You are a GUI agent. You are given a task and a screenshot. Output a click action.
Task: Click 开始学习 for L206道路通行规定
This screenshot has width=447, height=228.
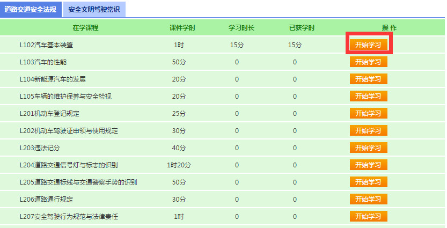point(369,199)
